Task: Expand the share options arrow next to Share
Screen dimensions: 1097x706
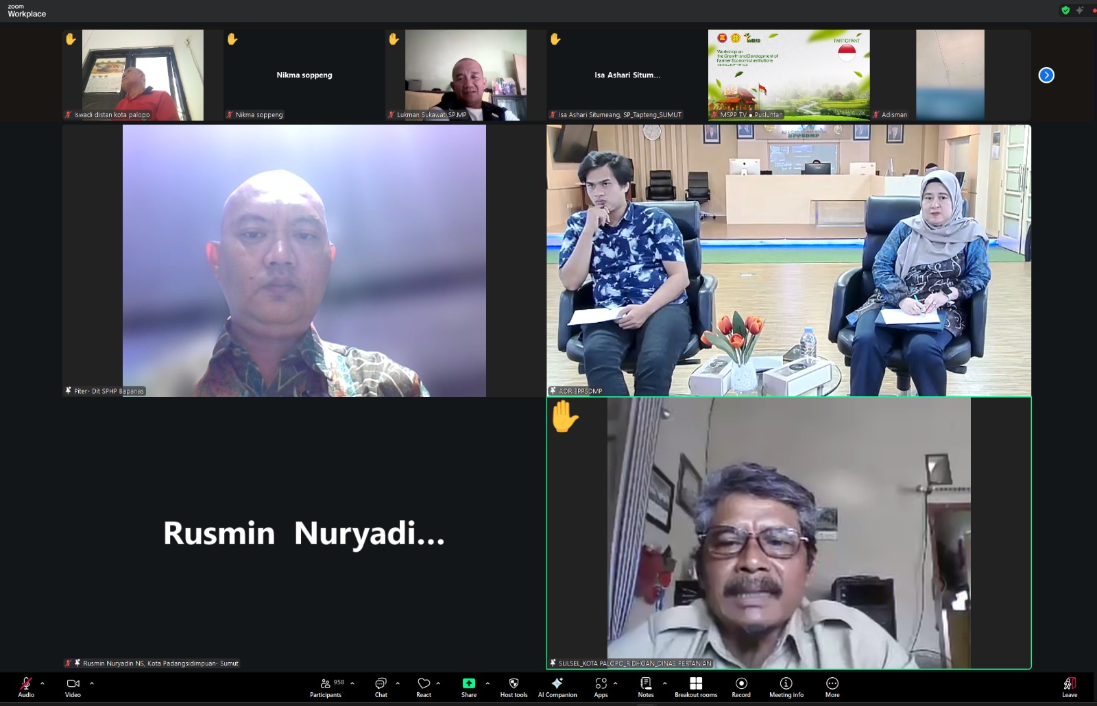Action: [487, 683]
